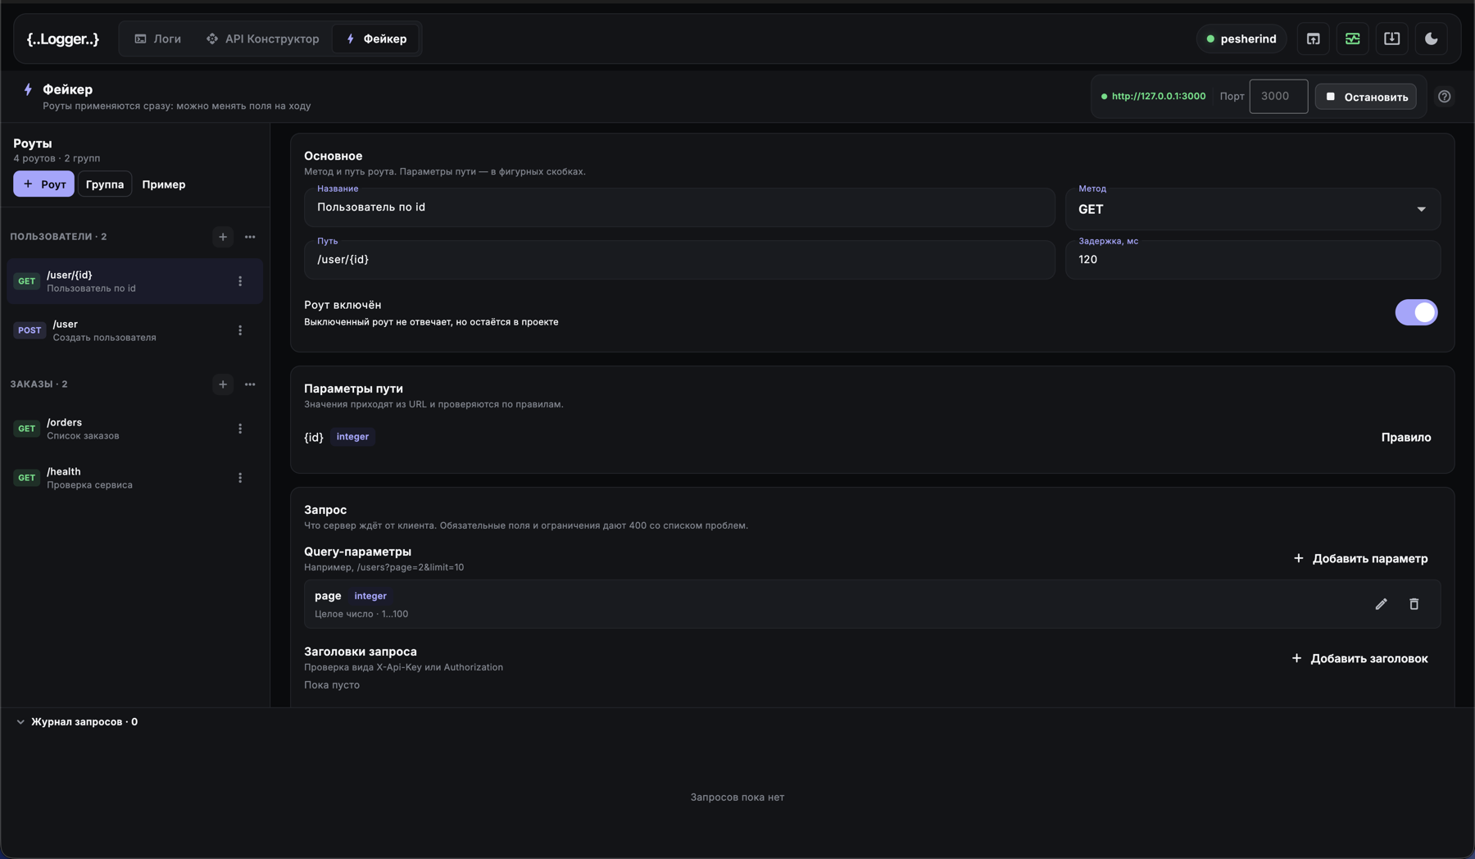Click the download/import icon in top bar

tap(1392, 39)
